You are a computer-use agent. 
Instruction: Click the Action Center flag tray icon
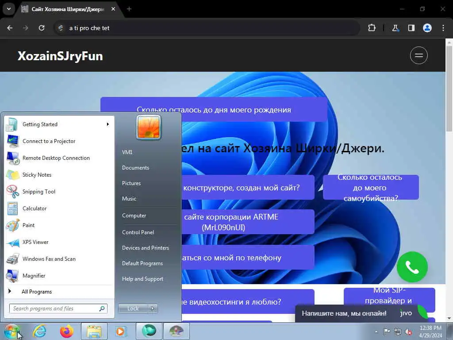tap(387, 331)
